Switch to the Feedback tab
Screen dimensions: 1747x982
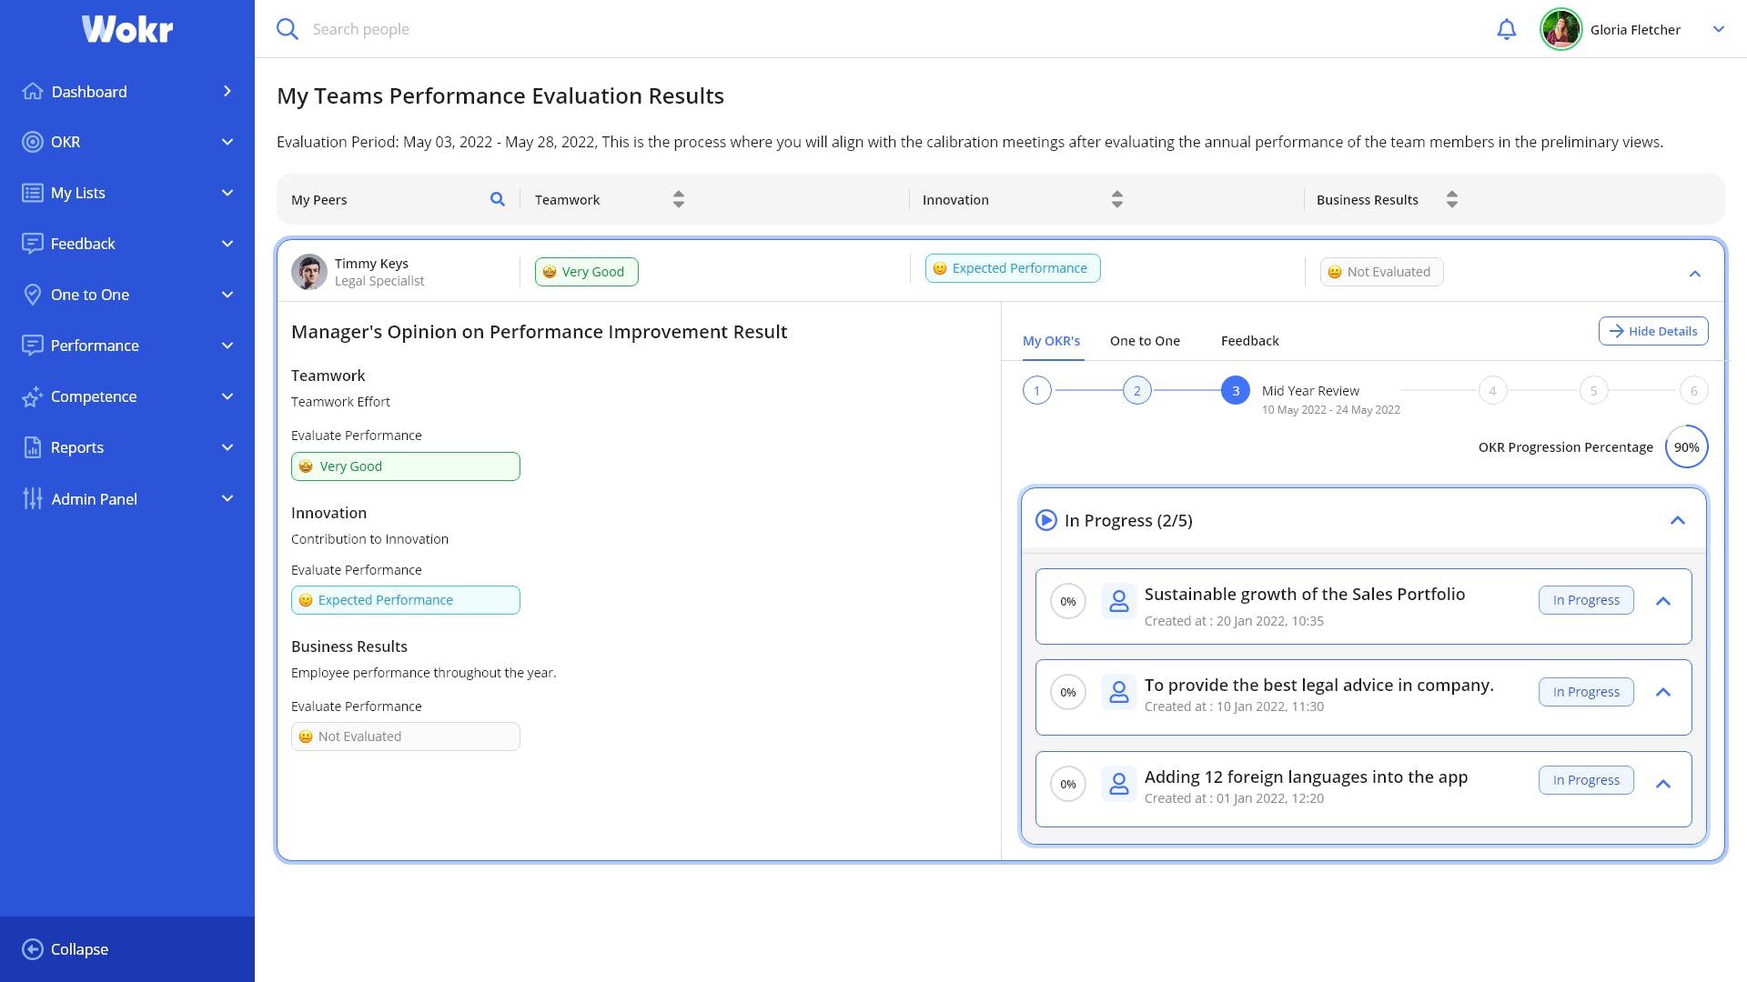[1249, 341]
